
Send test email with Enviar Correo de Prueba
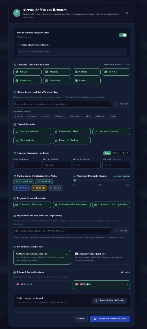pyautogui.click(x=110, y=301)
